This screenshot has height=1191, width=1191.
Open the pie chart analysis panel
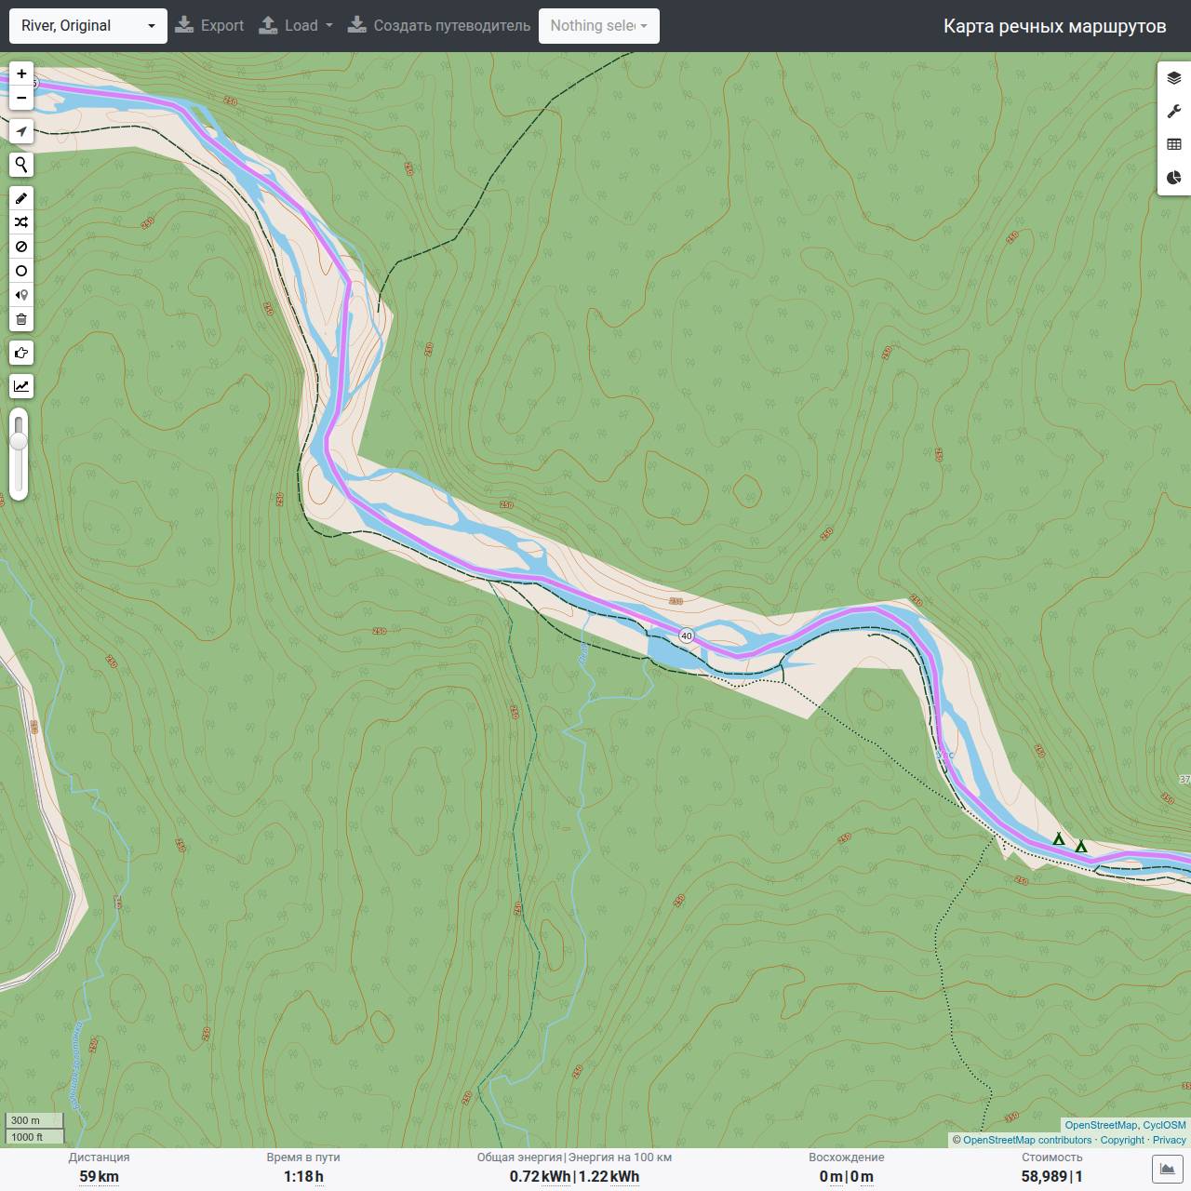click(x=1174, y=177)
